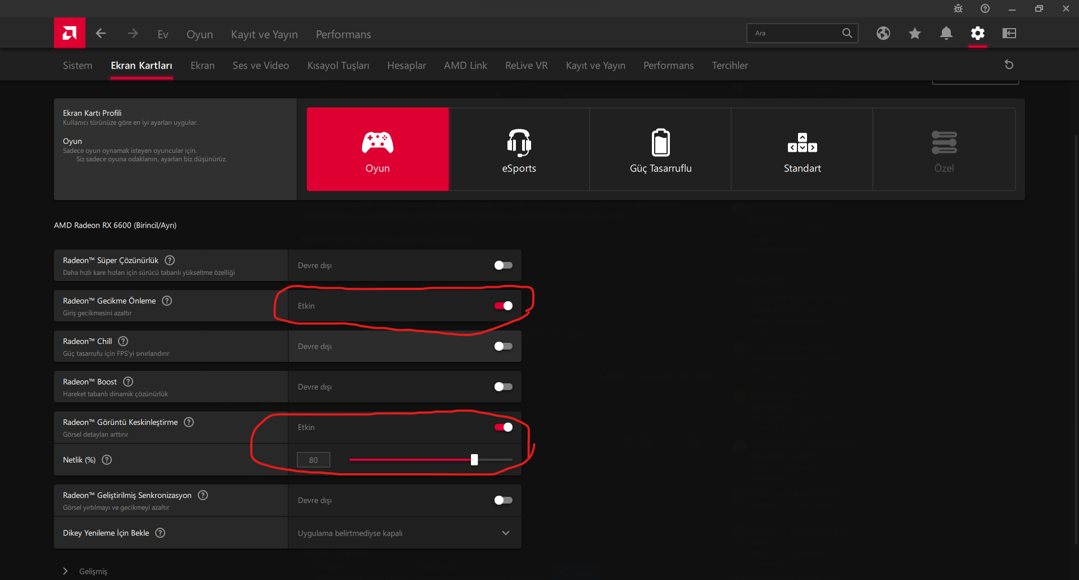1079x580 pixels.
Task: Show help for Radeon Chill
Action: pyautogui.click(x=123, y=341)
